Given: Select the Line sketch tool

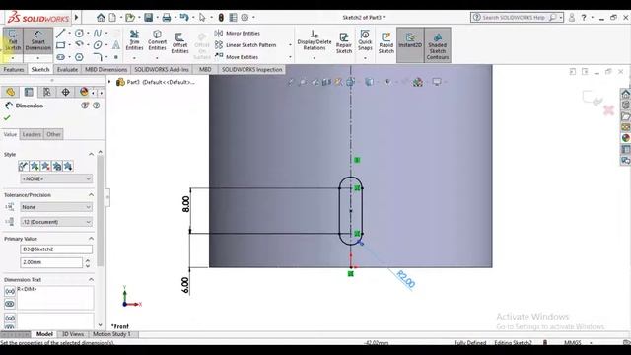Looking at the screenshot, I should [x=61, y=33].
